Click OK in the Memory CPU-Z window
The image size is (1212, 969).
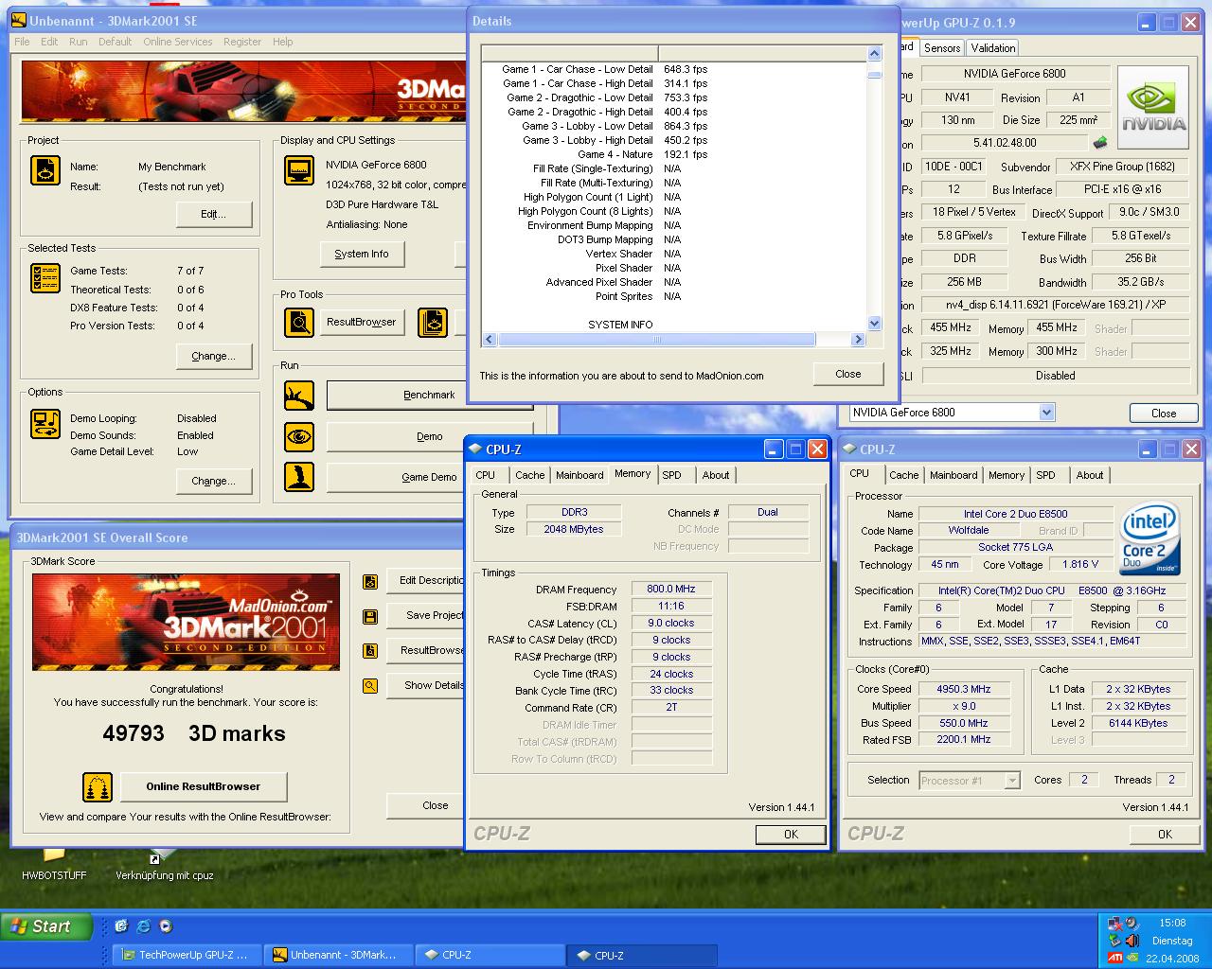click(791, 834)
